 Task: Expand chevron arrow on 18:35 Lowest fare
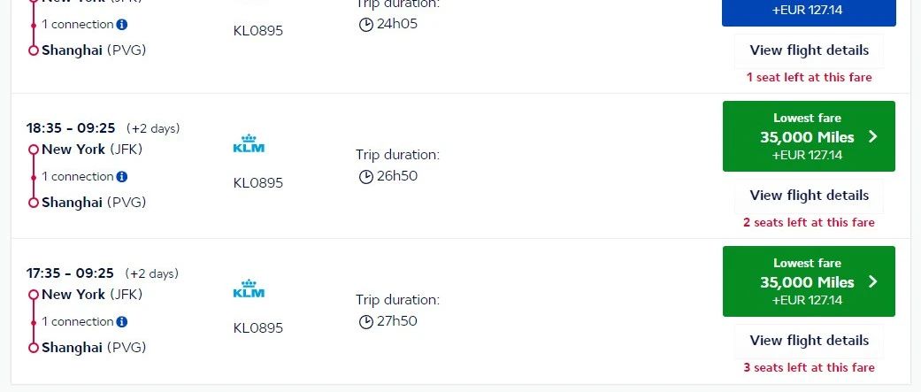(x=873, y=137)
